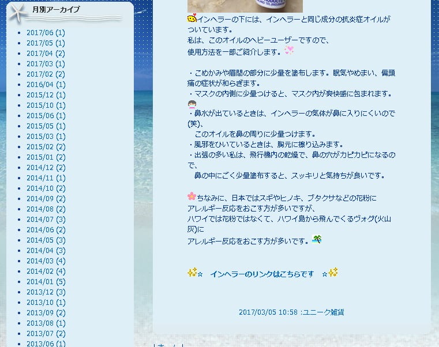Open the 2013/08 archive link
The image size is (439, 347).
pyautogui.click(x=46, y=323)
